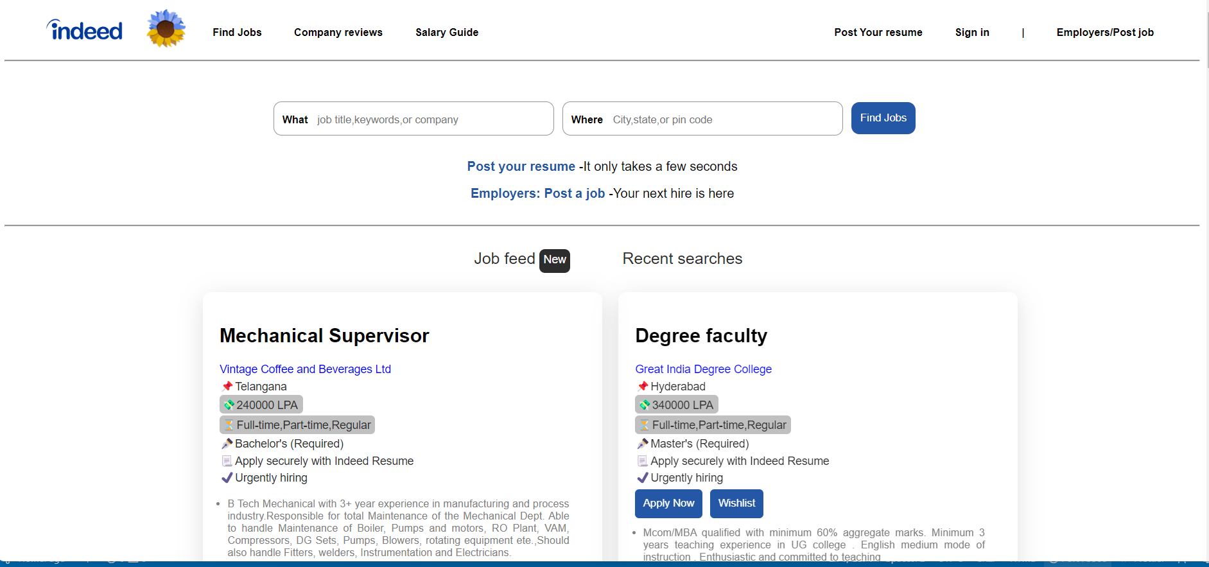The image size is (1209, 567).
Task: Click the Hyderabad location text
Action: (x=678, y=387)
